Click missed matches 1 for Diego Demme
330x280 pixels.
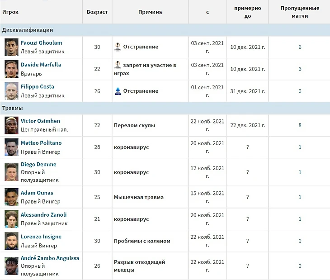click(x=300, y=172)
